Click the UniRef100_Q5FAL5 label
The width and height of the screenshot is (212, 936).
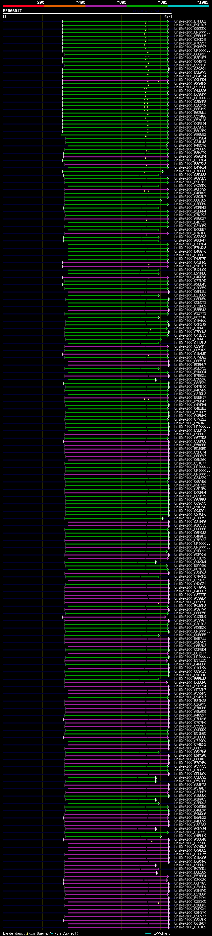(190, 36)
